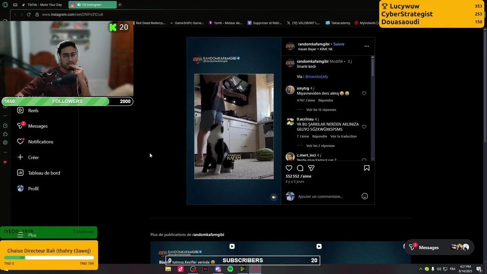Open emoji picker in comment box
Viewport: 487px width, 274px height.
[364, 196]
